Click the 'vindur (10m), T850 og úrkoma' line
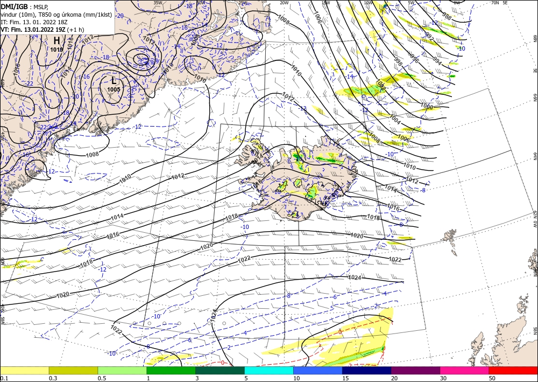 [56, 15]
